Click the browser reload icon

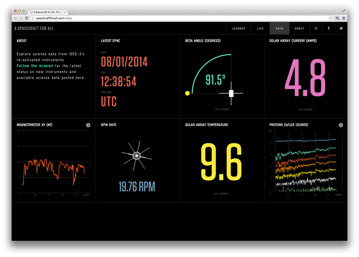tap(27, 18)
